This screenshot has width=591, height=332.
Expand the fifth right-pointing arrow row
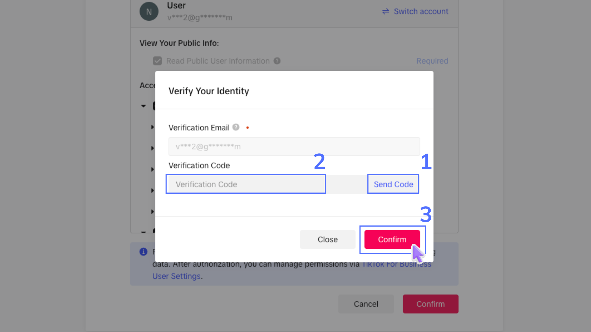pyautogui.click(x=152, y=211)
